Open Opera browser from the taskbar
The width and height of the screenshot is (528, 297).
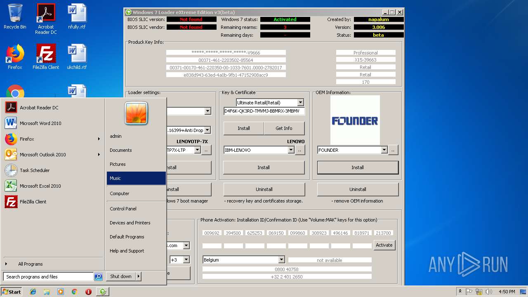(88, 292)
